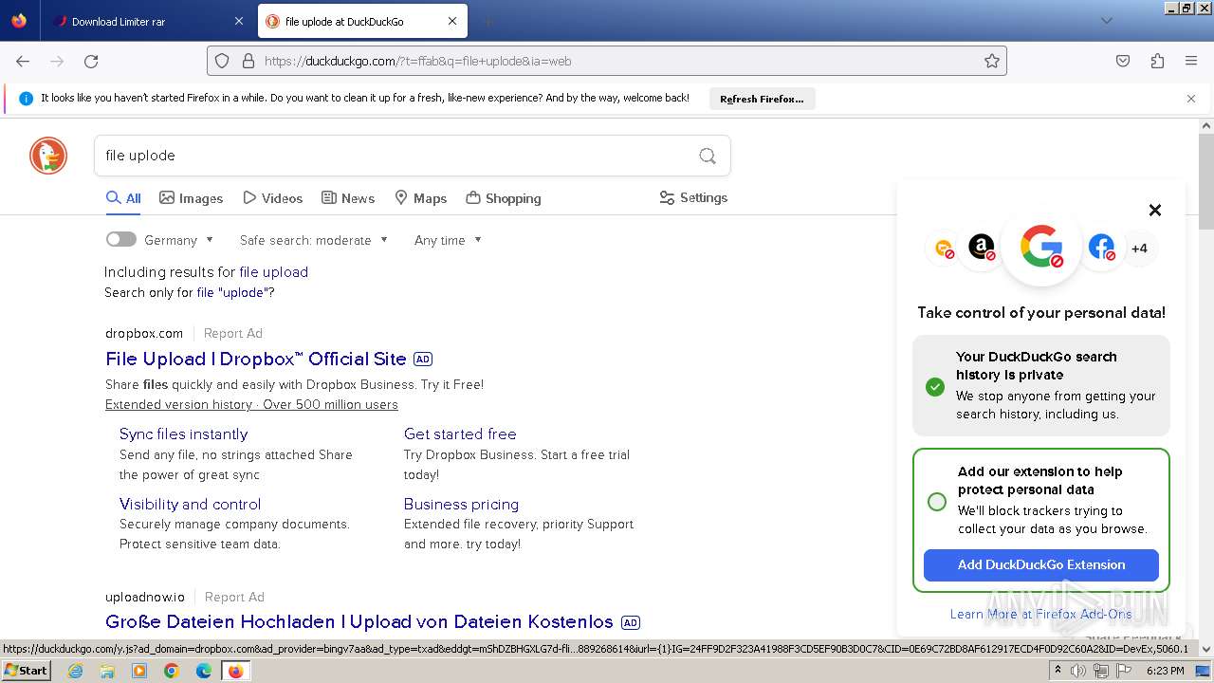Switch to Images results
The height and width of the screenshot is (683, 1214).
tap(191, 198)
